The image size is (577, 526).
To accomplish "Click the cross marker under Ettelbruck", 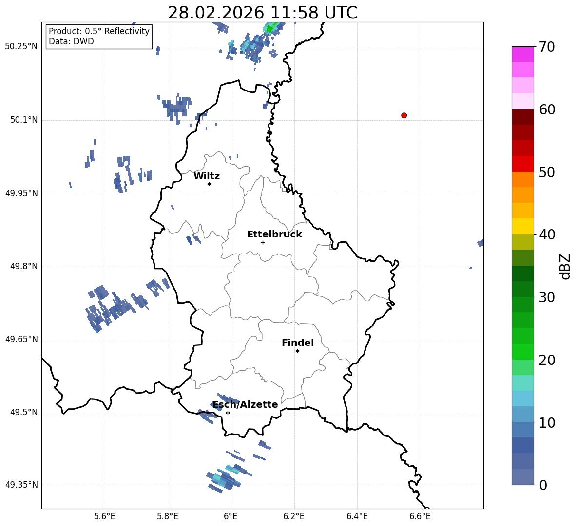I will pyautogui.click(x=263, y=242).
